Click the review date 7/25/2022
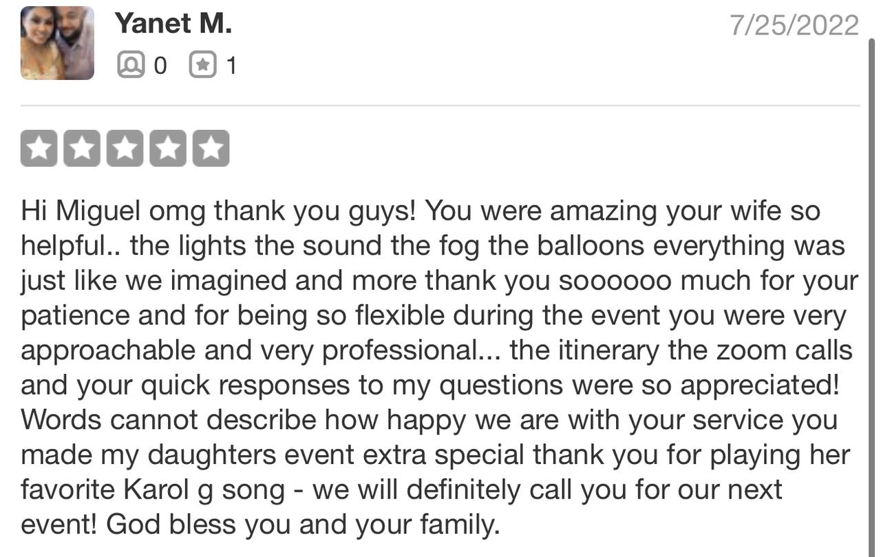The image size is (881, 557). pyautogui.click(x=794, y=26)
